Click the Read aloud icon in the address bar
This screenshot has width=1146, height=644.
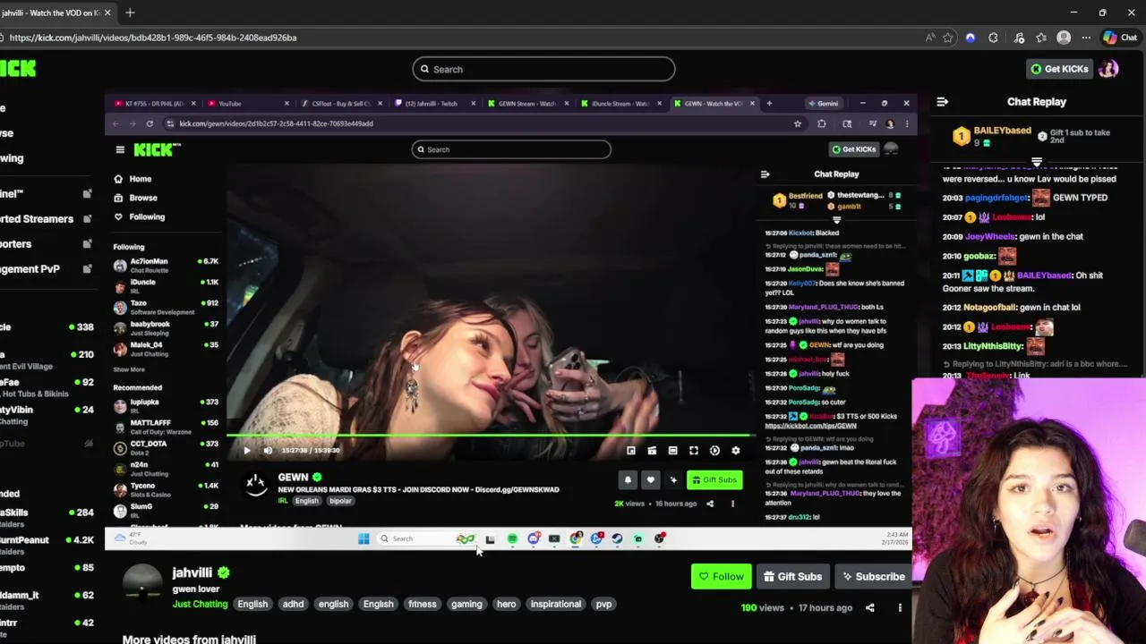click(x=930, y=38)
